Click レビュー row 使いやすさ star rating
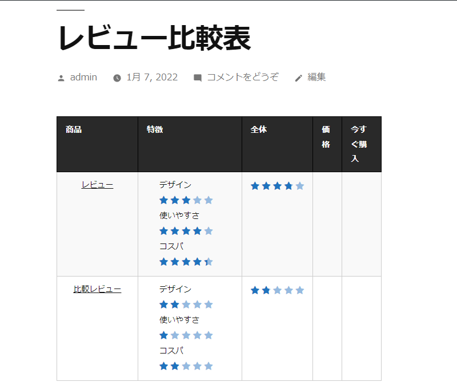This screenshot has height=390, width=457. [186, 231]
